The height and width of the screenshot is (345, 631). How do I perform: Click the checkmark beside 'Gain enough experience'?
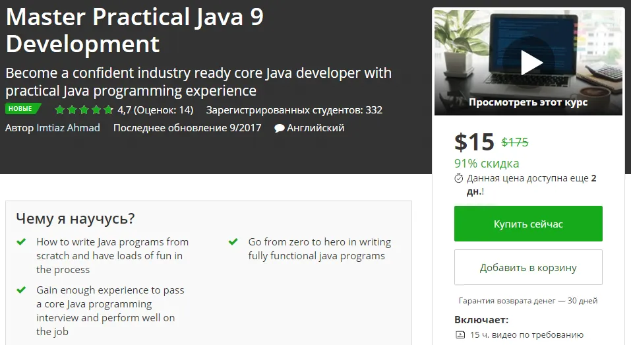(21, 290)
